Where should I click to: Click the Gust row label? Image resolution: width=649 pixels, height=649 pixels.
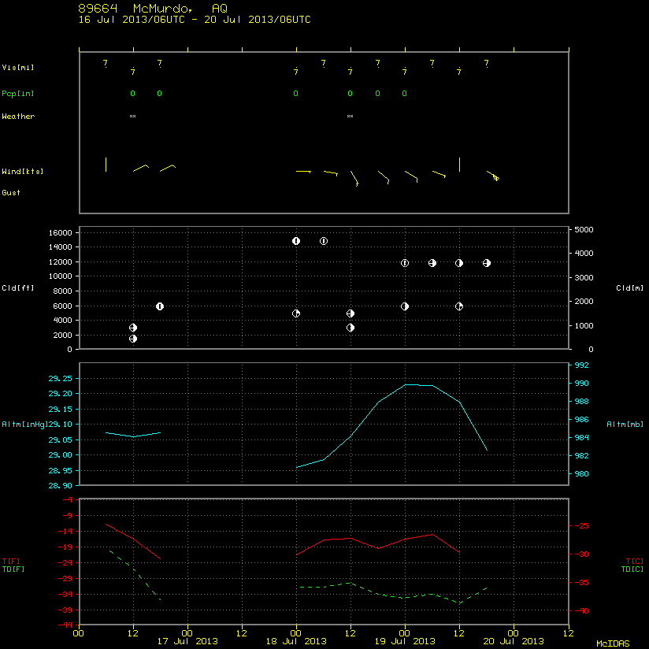coord(11,192)
